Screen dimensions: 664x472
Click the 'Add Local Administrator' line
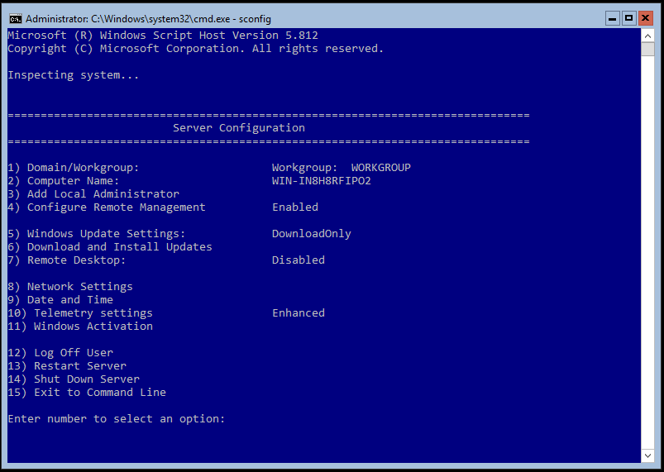[x=103, y=194]
